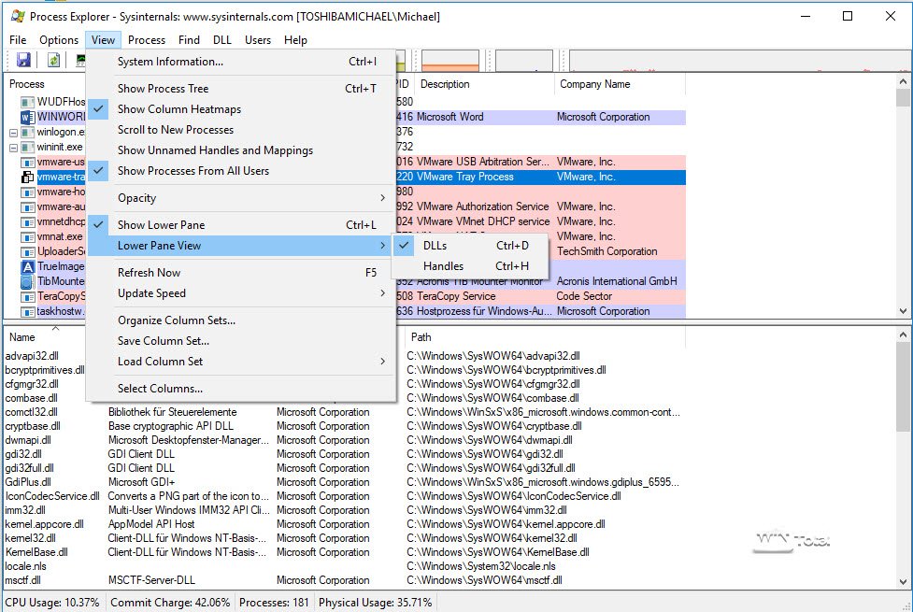Expand the Opacity submenu
This screenshot has width=913, height=612.
[x=241, y=198]
